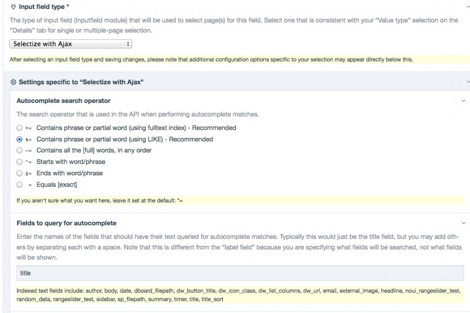Click chevron at the Input field type row

pos(468,7)
